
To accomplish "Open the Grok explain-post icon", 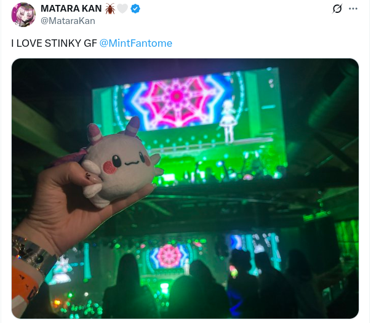I will coord(337,9).
